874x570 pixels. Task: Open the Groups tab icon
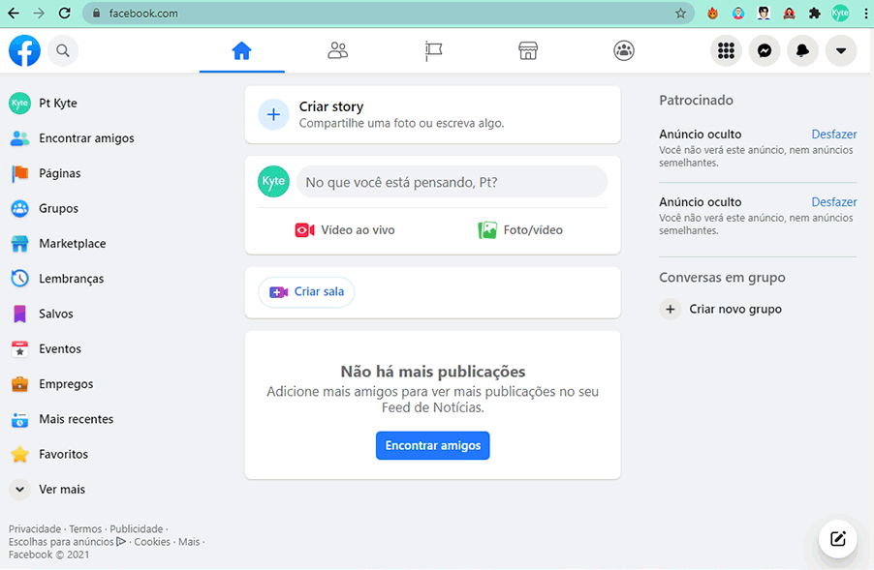[624, 50]
